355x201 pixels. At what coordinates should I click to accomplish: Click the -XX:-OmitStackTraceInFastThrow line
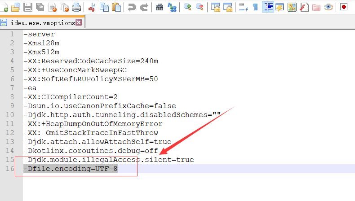[x=91, y=133]
